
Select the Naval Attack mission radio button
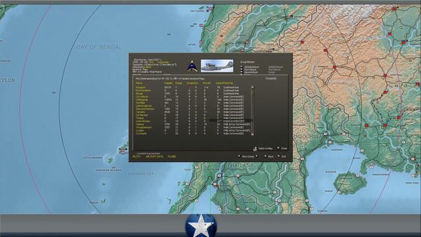(241, 72)
